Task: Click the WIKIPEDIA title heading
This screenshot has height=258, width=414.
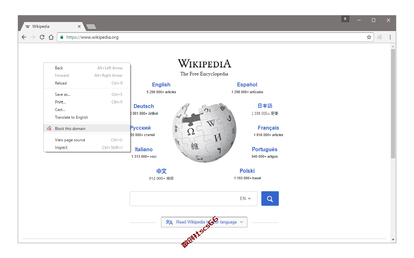Action: point(204,63)
